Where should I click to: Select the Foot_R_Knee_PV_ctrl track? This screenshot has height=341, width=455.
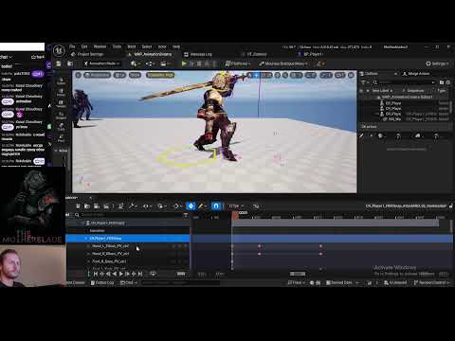point(109,261)
